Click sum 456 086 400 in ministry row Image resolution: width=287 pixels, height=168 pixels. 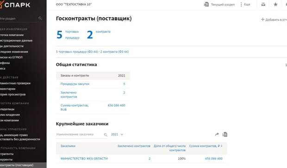(x=213, y=158)
